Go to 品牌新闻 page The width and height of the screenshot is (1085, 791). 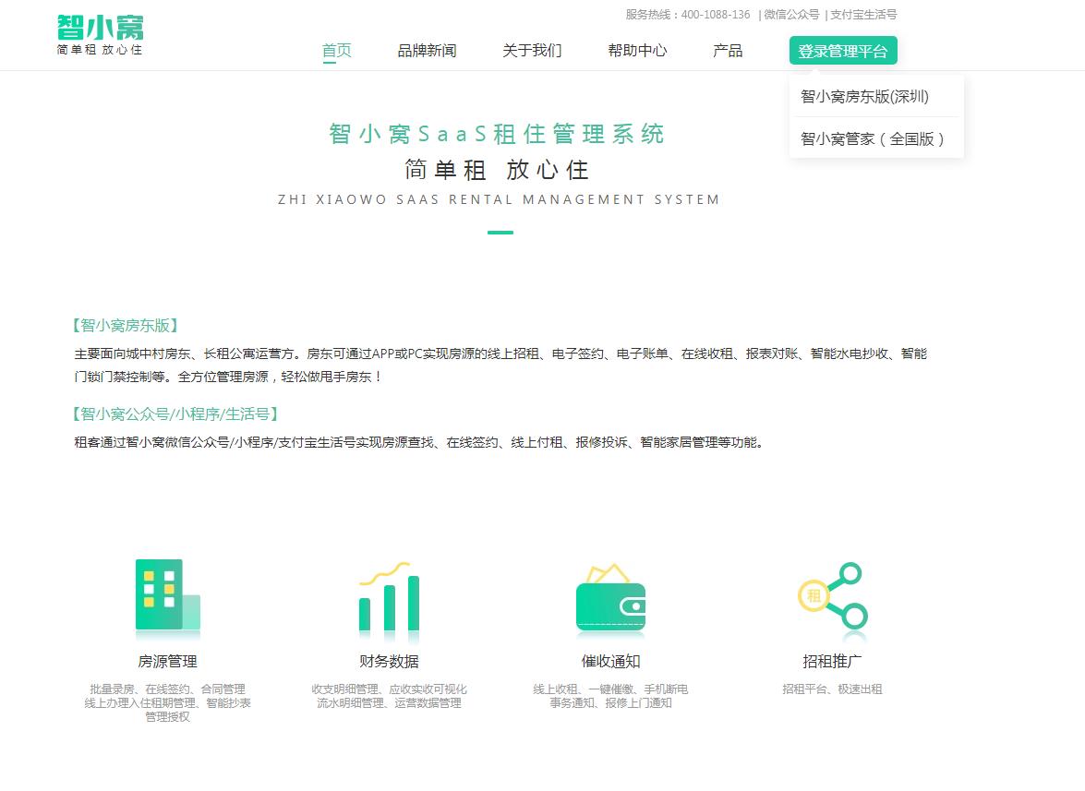(427, 51)
